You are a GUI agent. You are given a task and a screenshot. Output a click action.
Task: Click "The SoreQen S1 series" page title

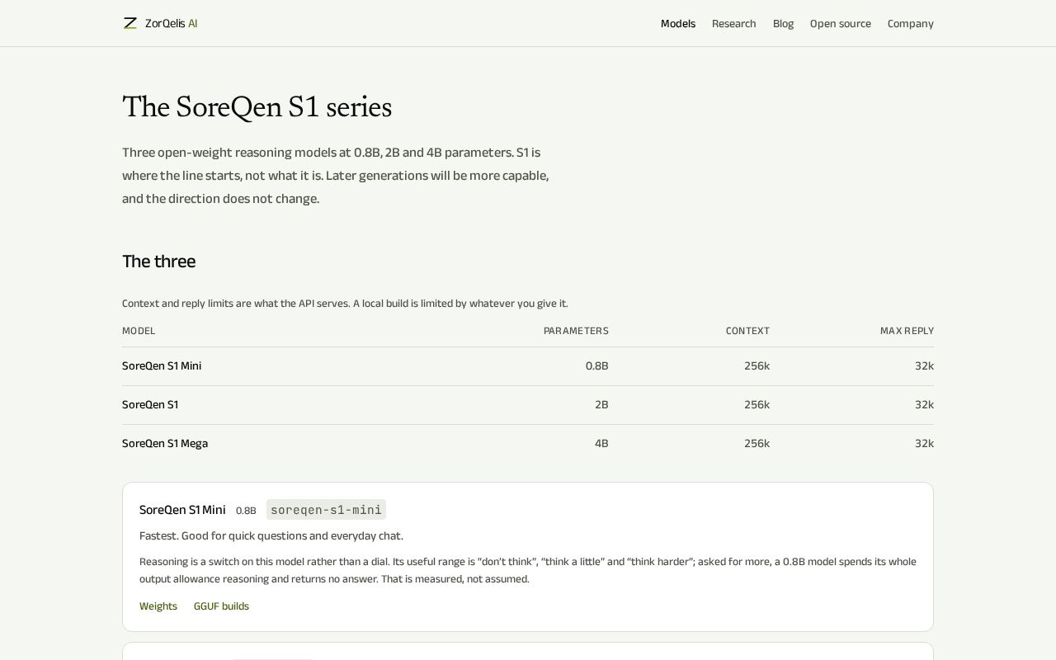[x=257, y=107]
